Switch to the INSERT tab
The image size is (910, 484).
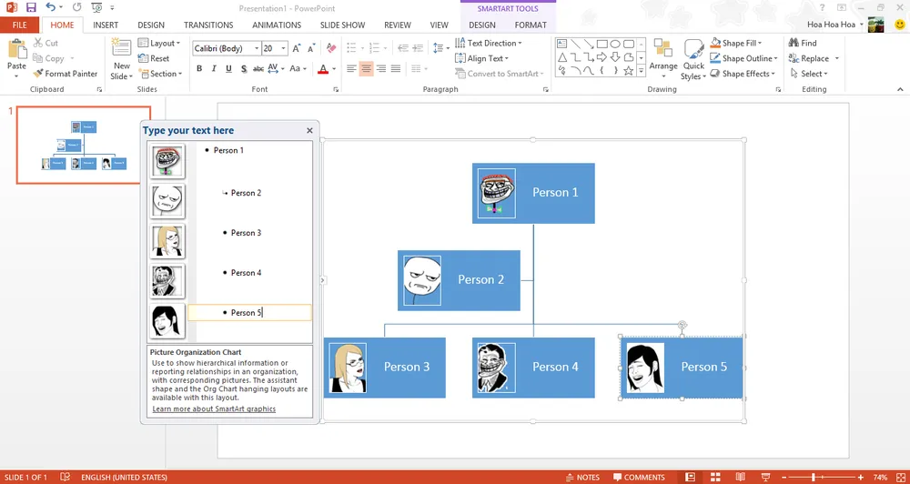[106, 25]
